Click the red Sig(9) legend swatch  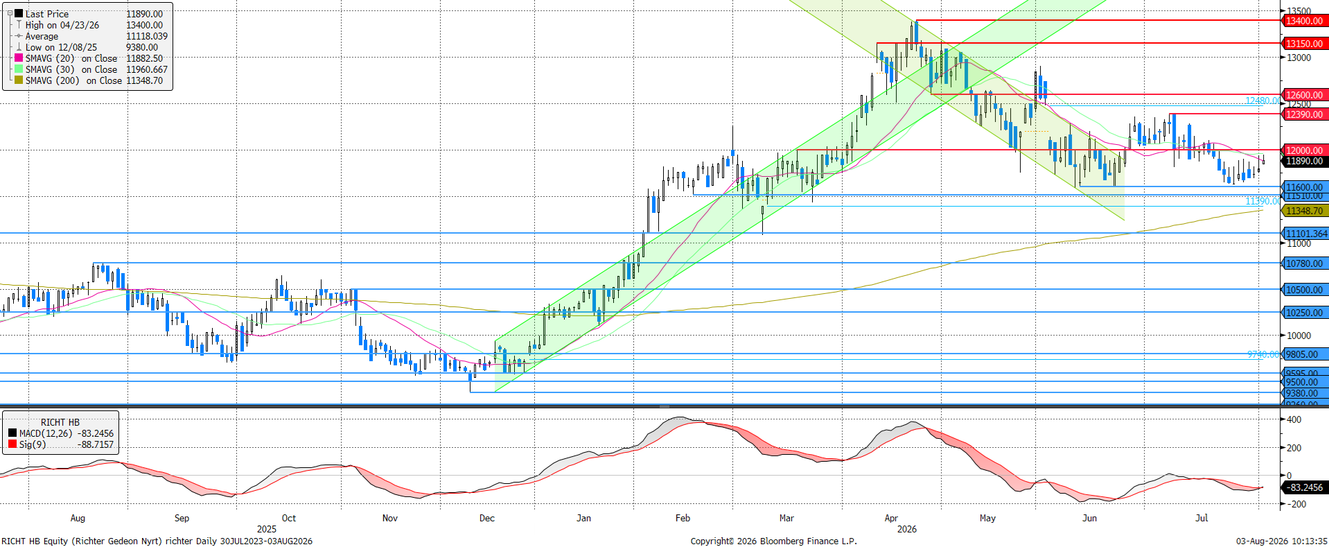click(x=12, y=444)
